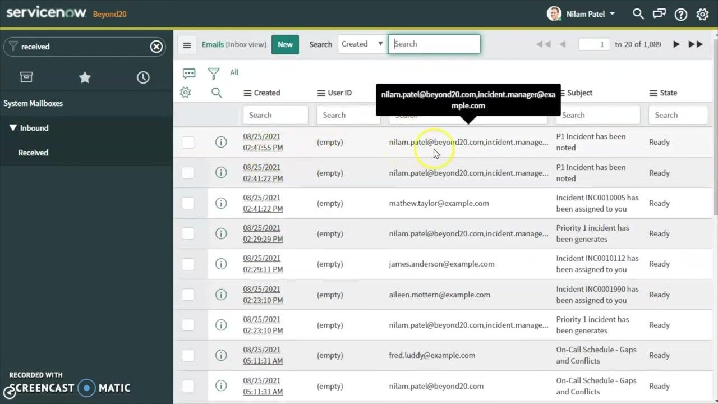Jump to last page arrows
Screen dimensions: 718x404
(x=696, y=44)
